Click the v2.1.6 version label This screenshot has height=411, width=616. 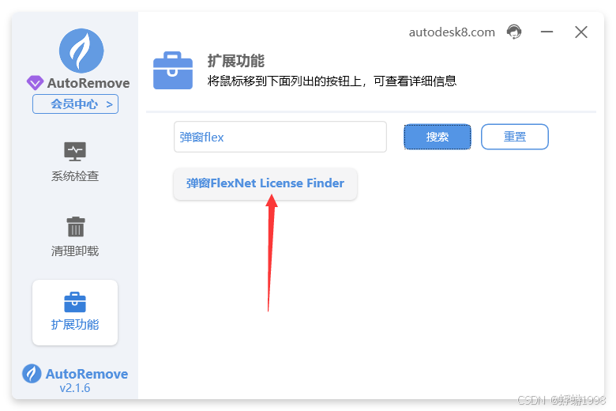tap(75, 388)
